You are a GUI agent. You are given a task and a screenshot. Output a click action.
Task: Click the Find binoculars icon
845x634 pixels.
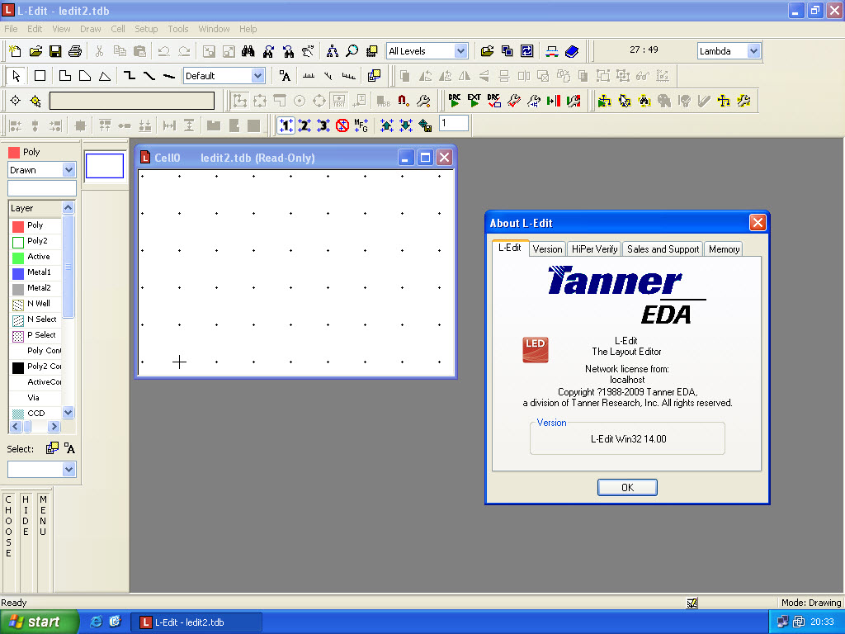248,51
